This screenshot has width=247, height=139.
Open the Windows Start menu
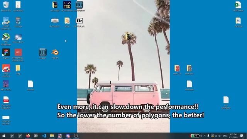click(4, 136)
